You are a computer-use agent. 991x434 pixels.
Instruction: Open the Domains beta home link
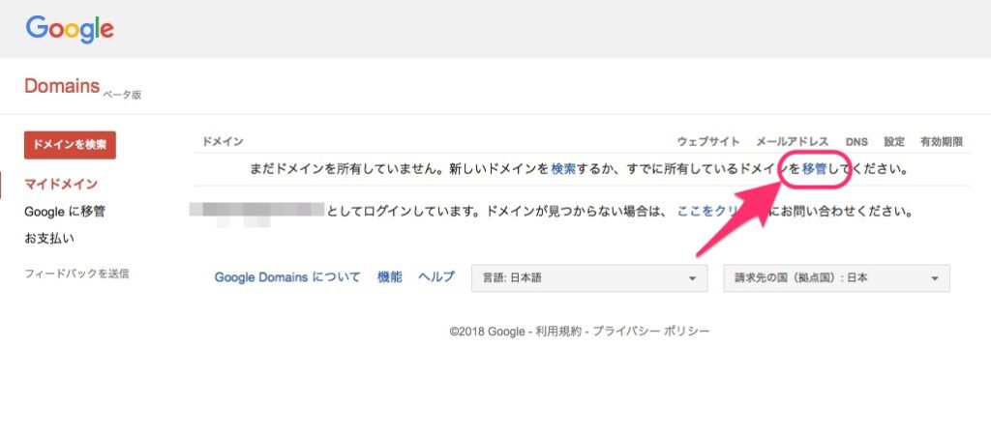pyautogui.click(x=62, y=86)
